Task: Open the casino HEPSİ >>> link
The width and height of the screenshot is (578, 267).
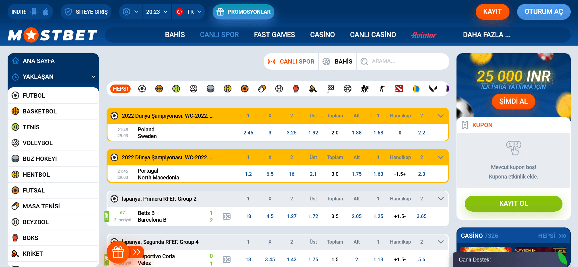Action: click(552, 236)
